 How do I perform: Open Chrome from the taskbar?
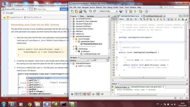[30, 104]
